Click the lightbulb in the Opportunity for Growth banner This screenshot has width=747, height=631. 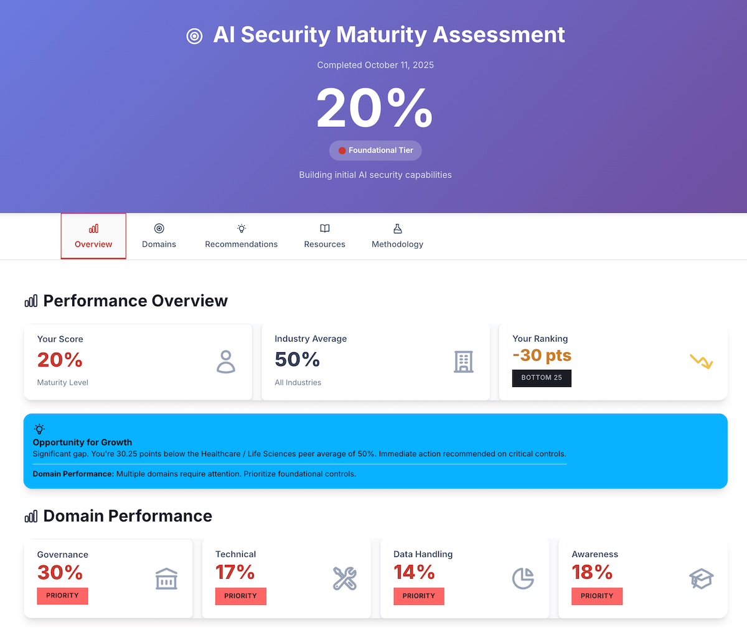(39, 429)
